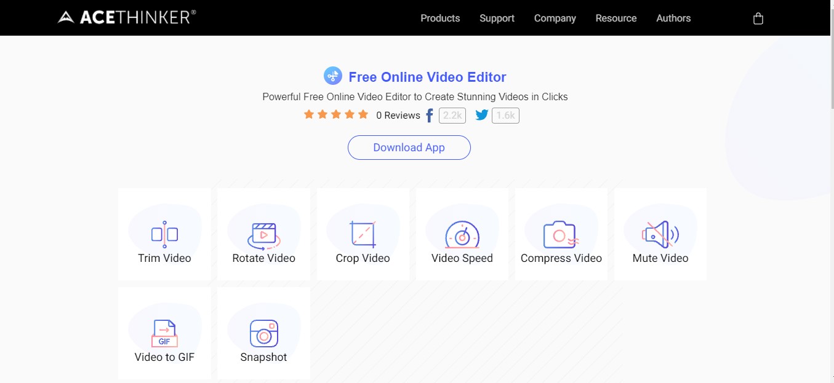The width and height of the screenshot is (834, 383).
Task: Open the shopping cart
Action: pyautogui.click(x=758, y=18)
